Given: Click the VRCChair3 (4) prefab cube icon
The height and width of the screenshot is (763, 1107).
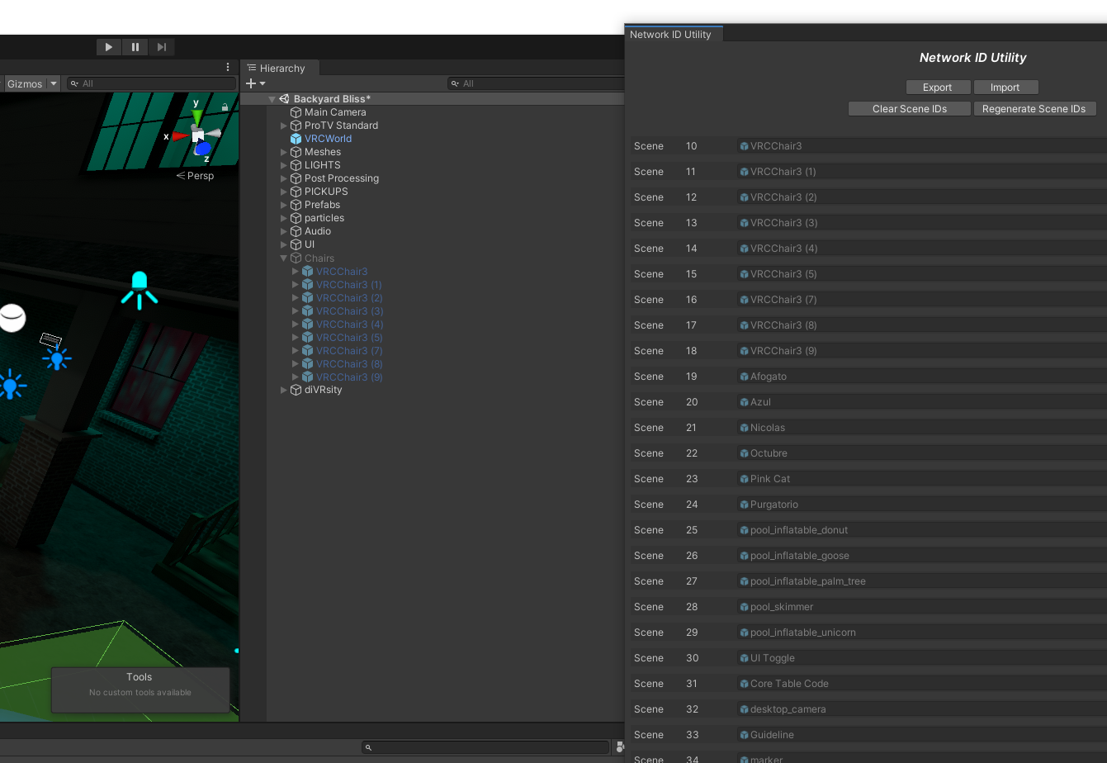Looking at the screenshot, I should [x=307, y=325].
